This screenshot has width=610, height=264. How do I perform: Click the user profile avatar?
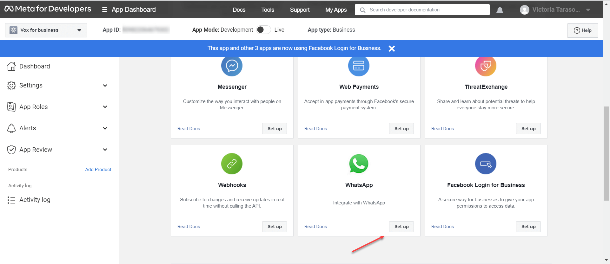[525, 10]
